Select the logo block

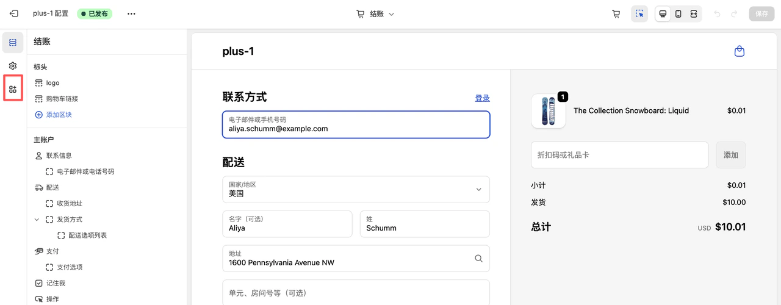pos(52,83)
